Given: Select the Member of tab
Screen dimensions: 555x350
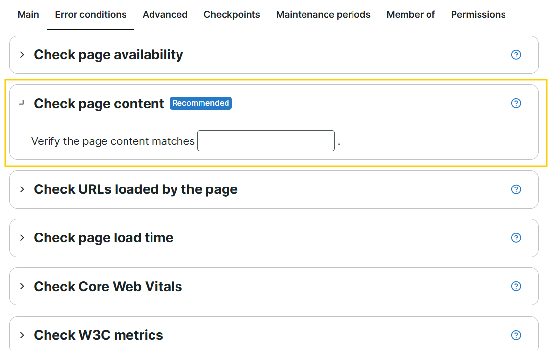Looking at the screenshot, I should point(410,15).
